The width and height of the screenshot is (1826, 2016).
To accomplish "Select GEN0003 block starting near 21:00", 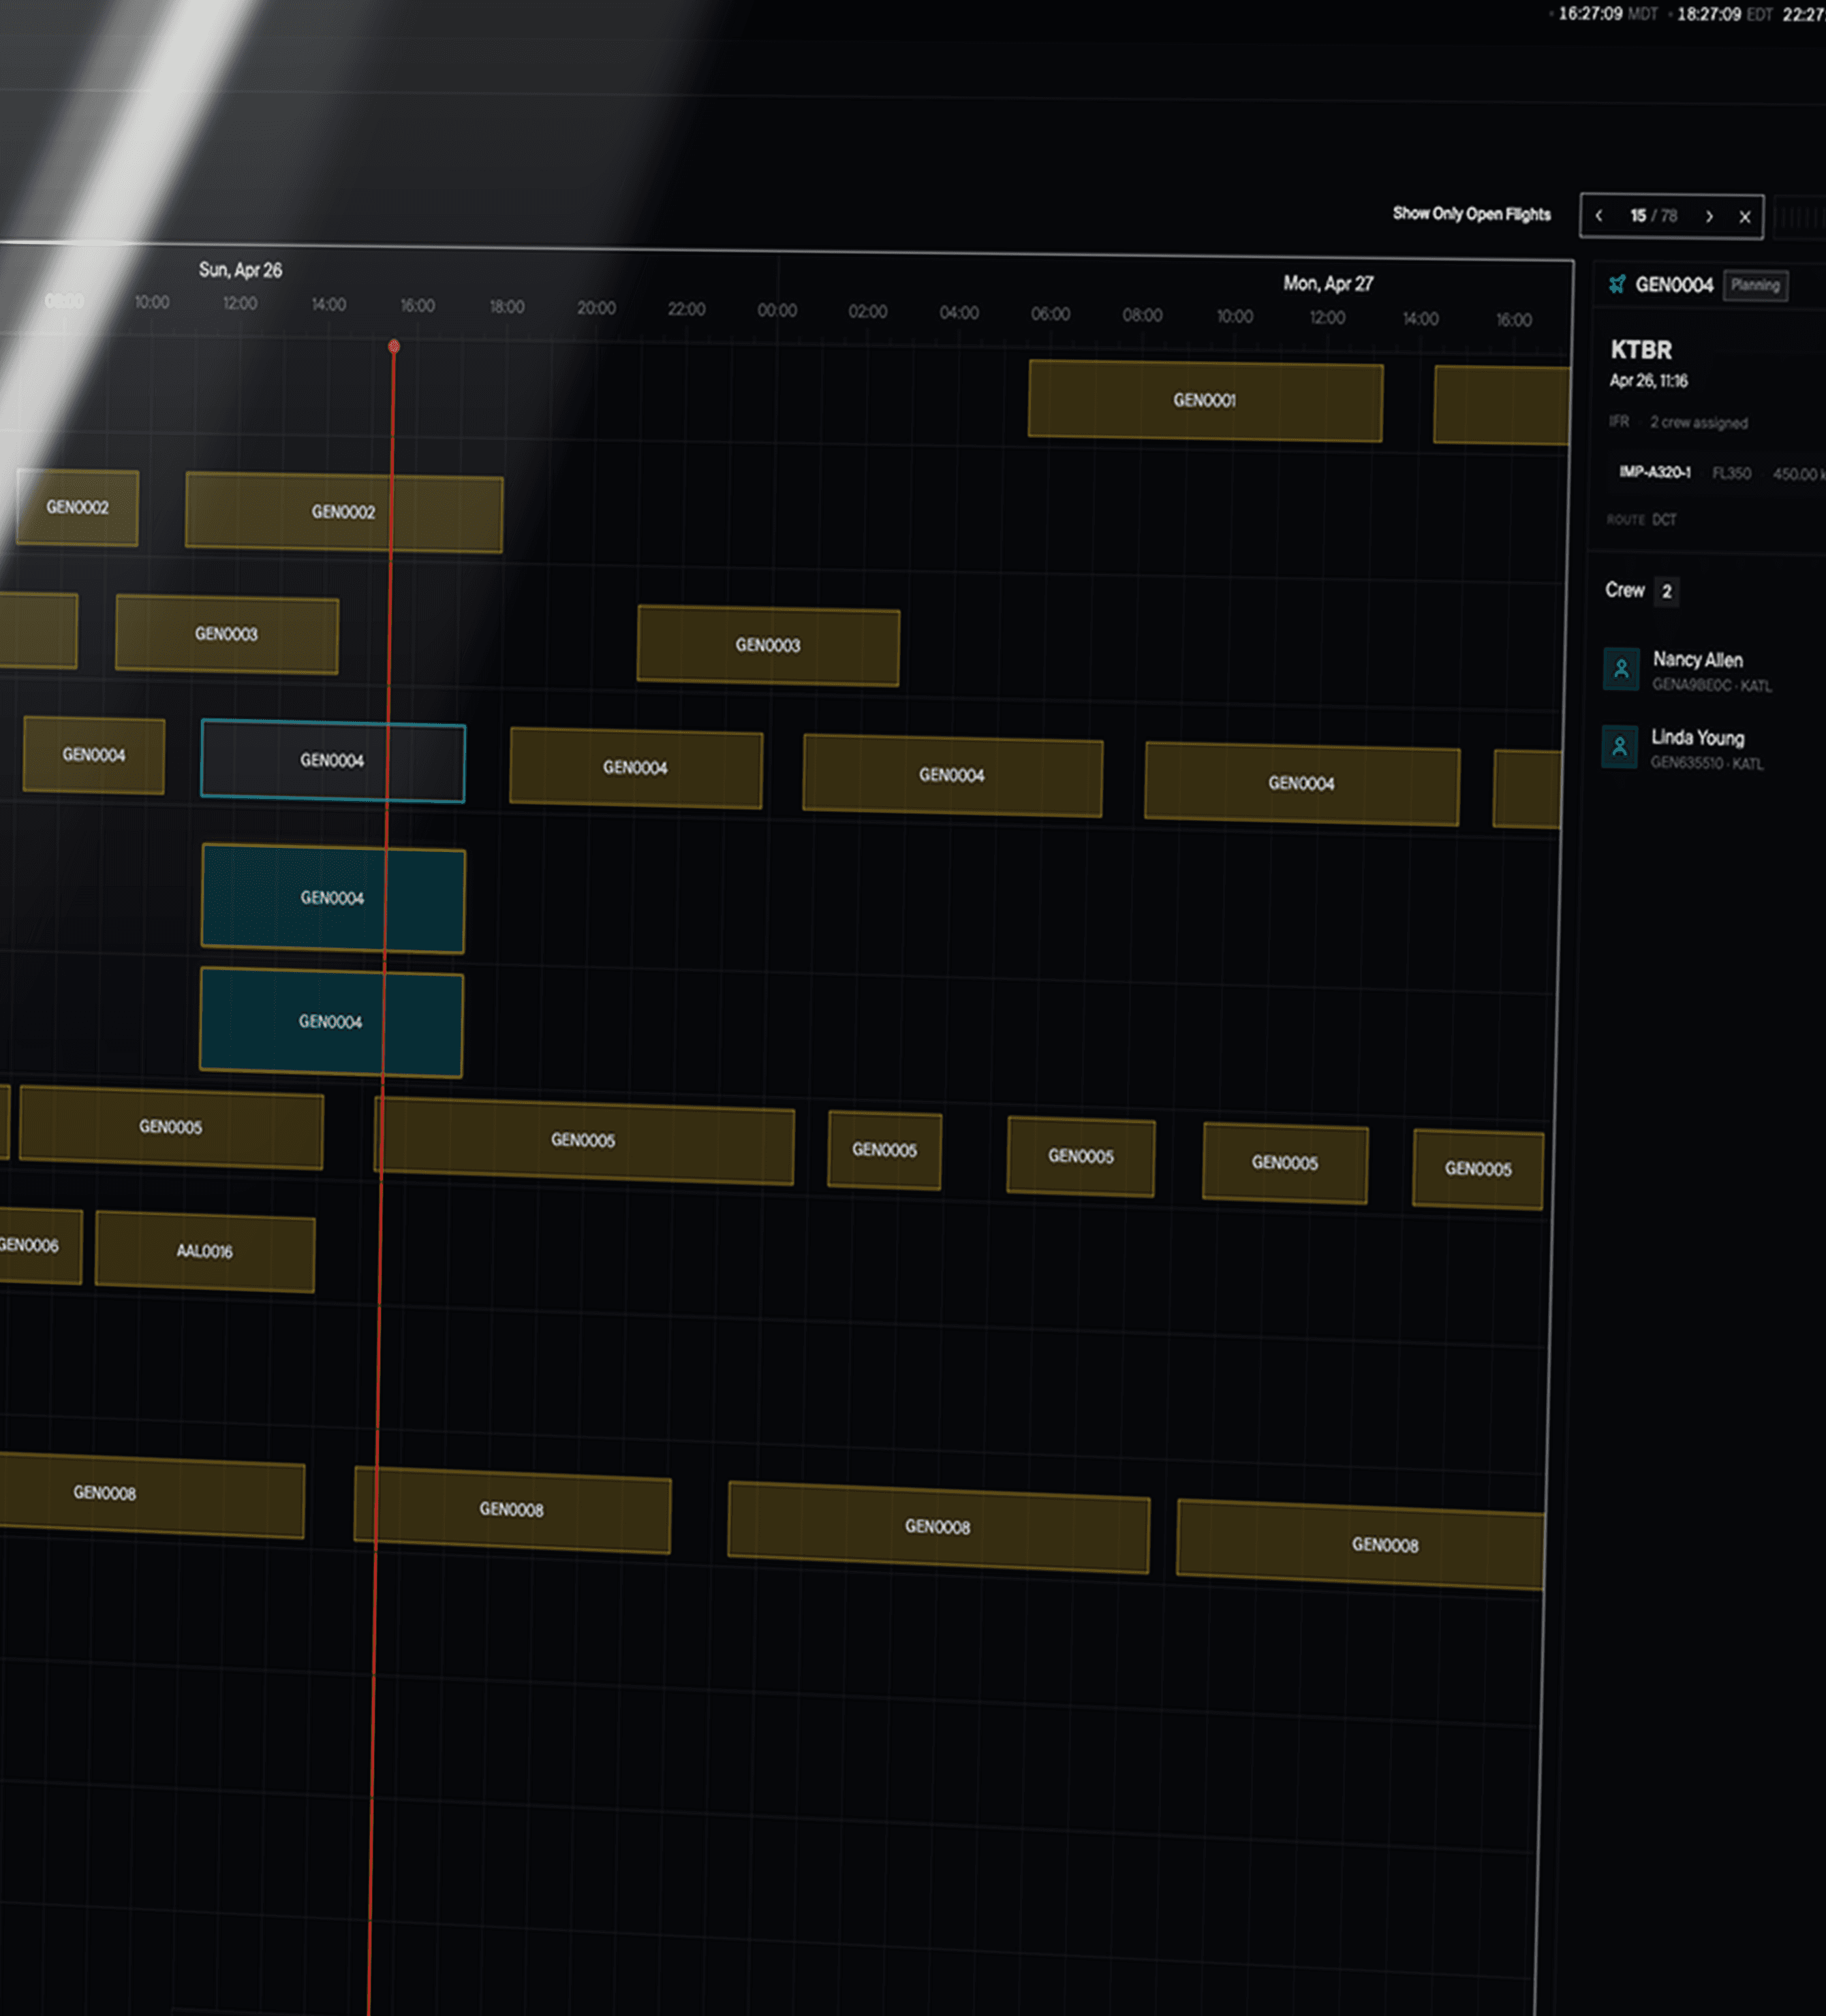I will [x=767, y=645].
